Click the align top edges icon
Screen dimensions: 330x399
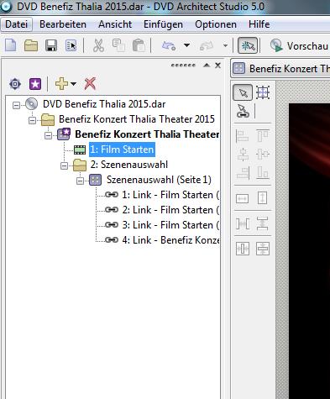[263, 136]
